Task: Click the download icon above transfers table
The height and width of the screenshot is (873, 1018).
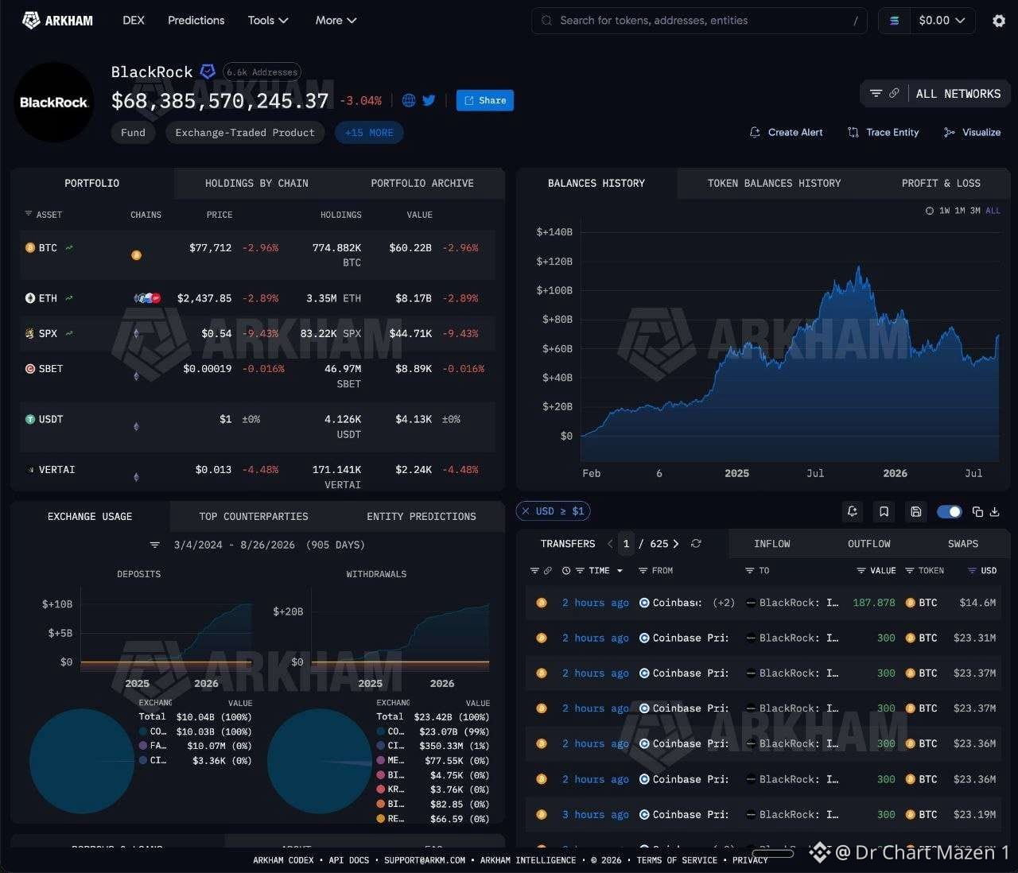Action: click(994, 511)
